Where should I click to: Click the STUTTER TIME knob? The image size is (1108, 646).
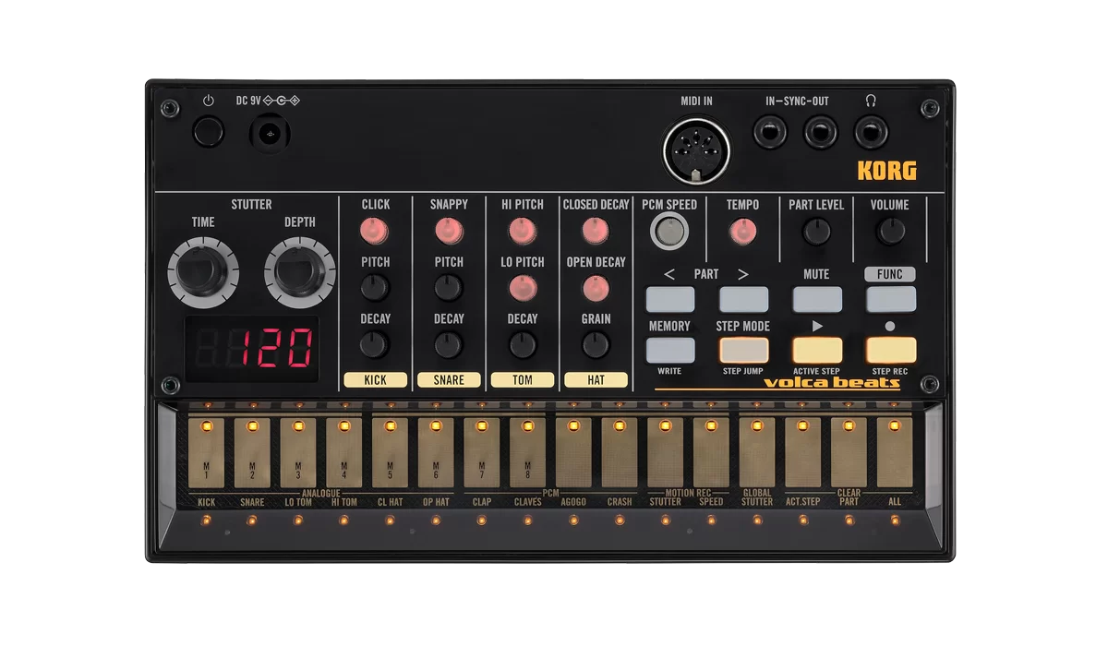pos(203,272)
